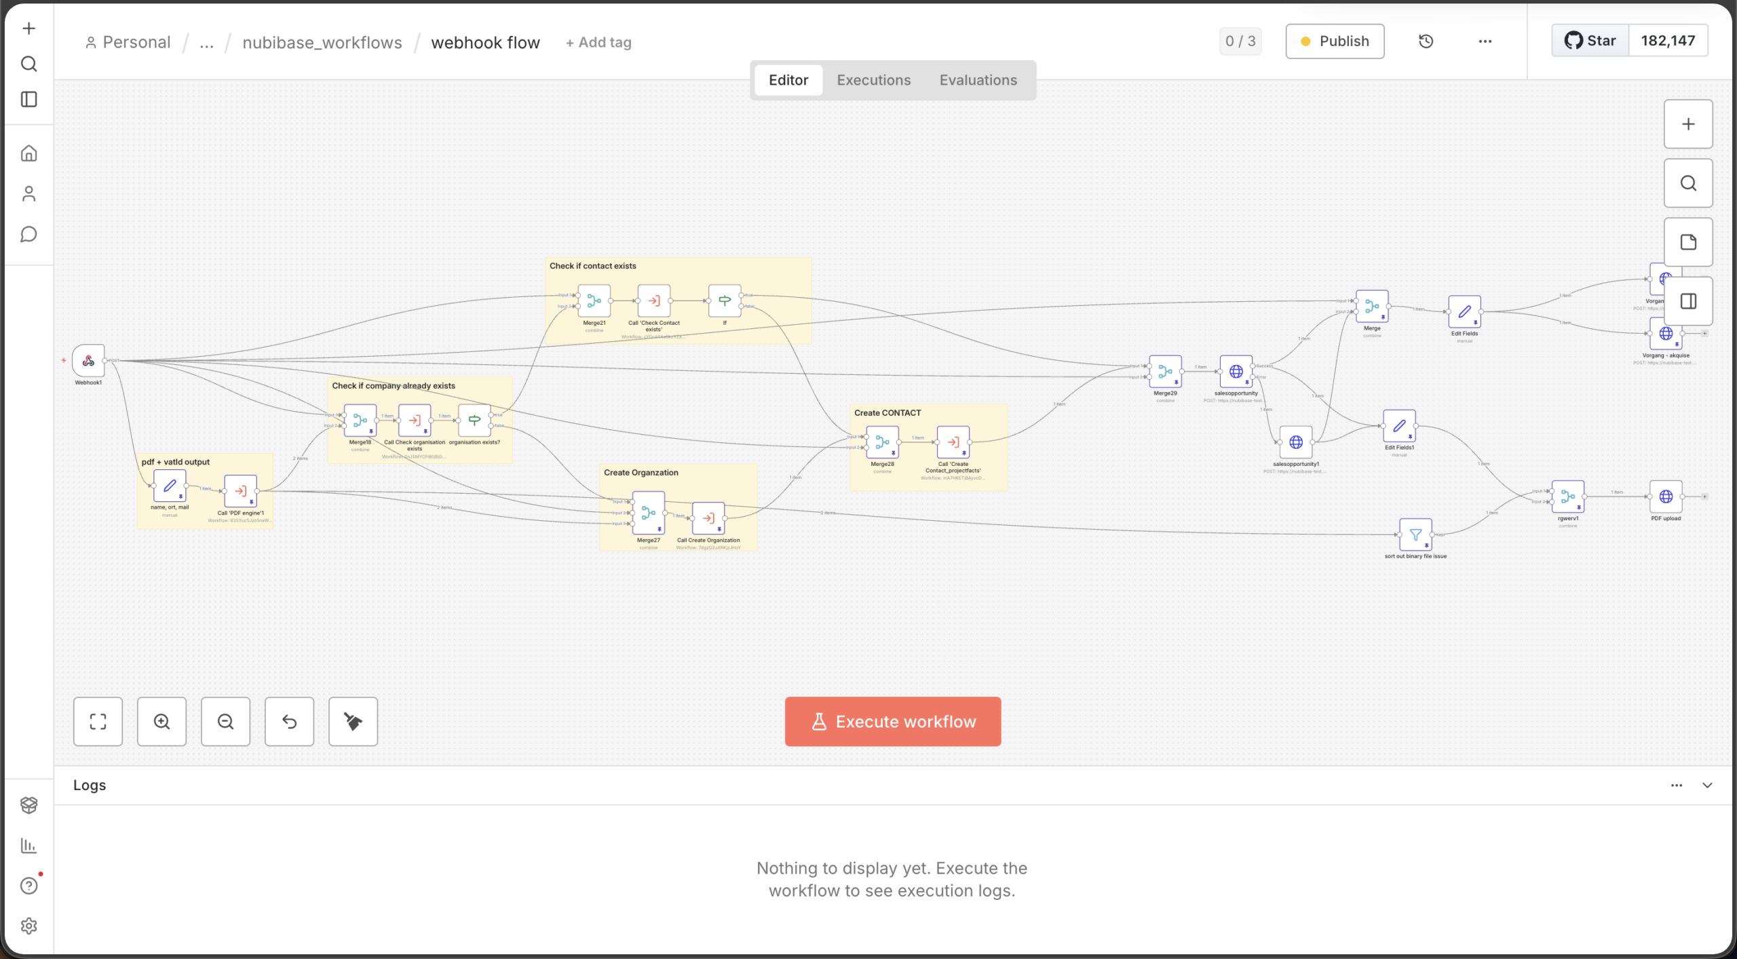Select the 'sort out binary file issue' filter node
Screen dimensions: 1737x959
(1415, 535)
